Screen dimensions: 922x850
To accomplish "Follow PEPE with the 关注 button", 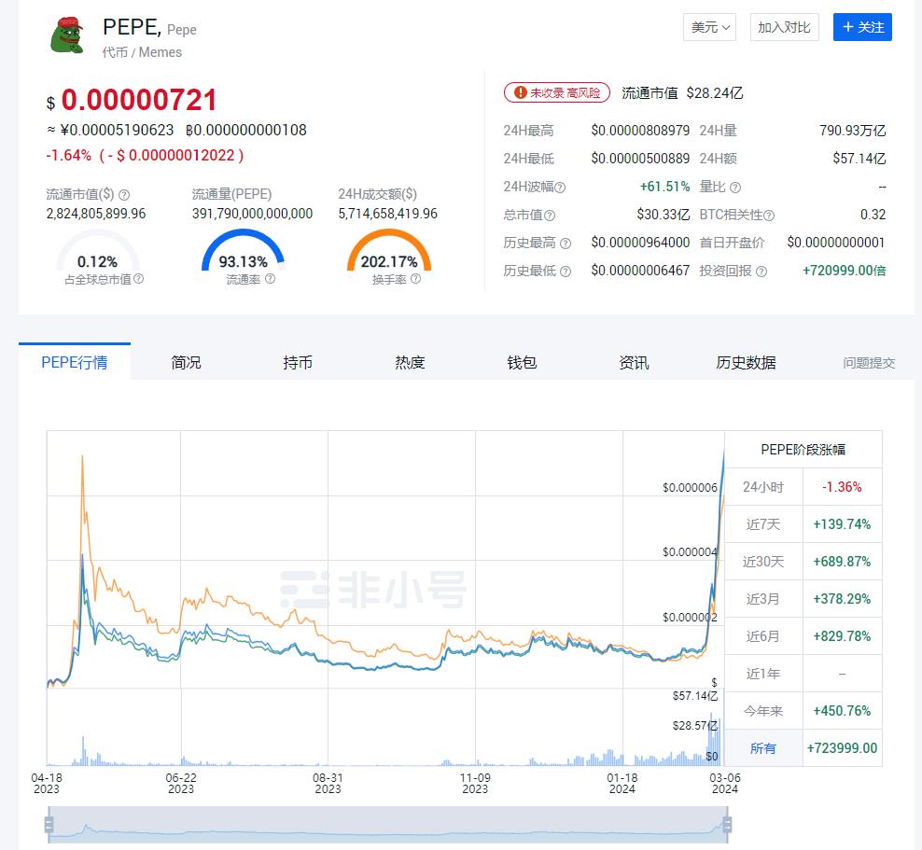I will click(862, 27).
